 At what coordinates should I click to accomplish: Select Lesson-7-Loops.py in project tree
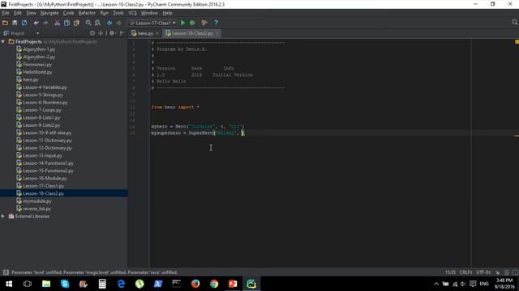click(x=42, y=110)
